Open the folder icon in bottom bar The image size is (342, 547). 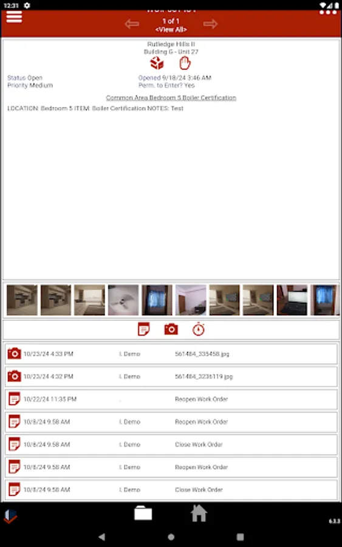(x=143, y=513)
